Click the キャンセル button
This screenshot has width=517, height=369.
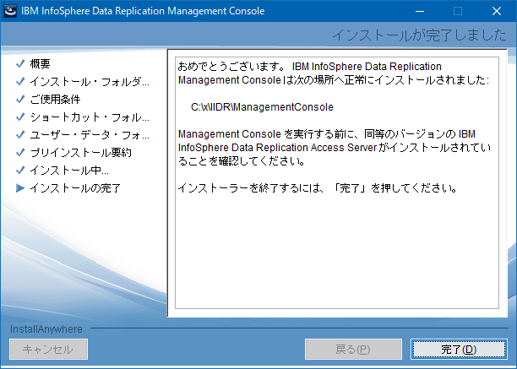click(48, 350)
